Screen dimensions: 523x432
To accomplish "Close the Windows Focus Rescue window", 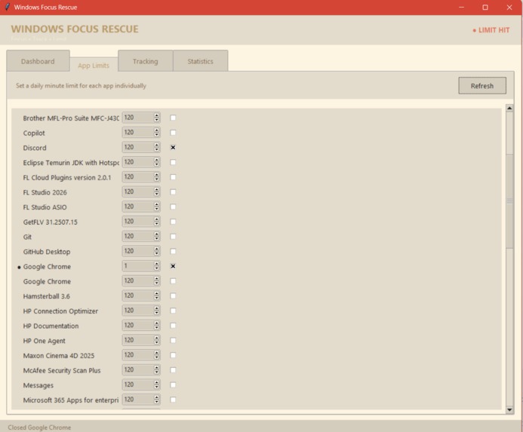I will 509,8.
